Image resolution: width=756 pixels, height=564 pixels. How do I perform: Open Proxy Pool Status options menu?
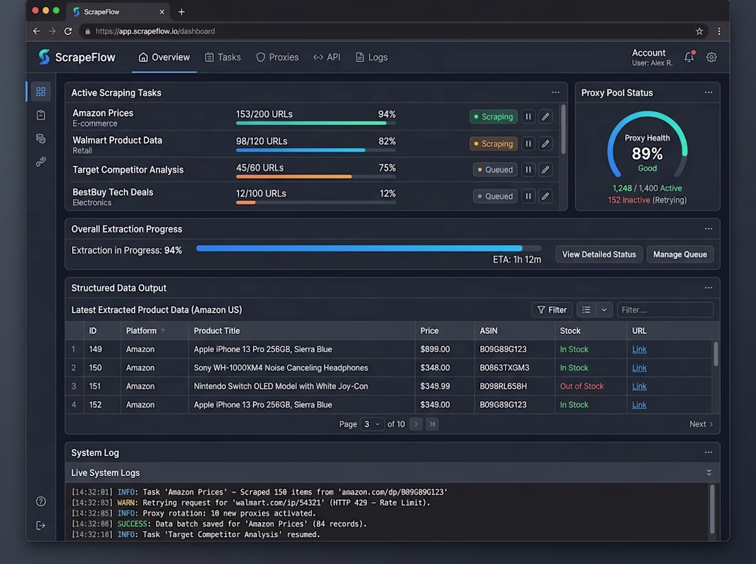click(709, 93)
